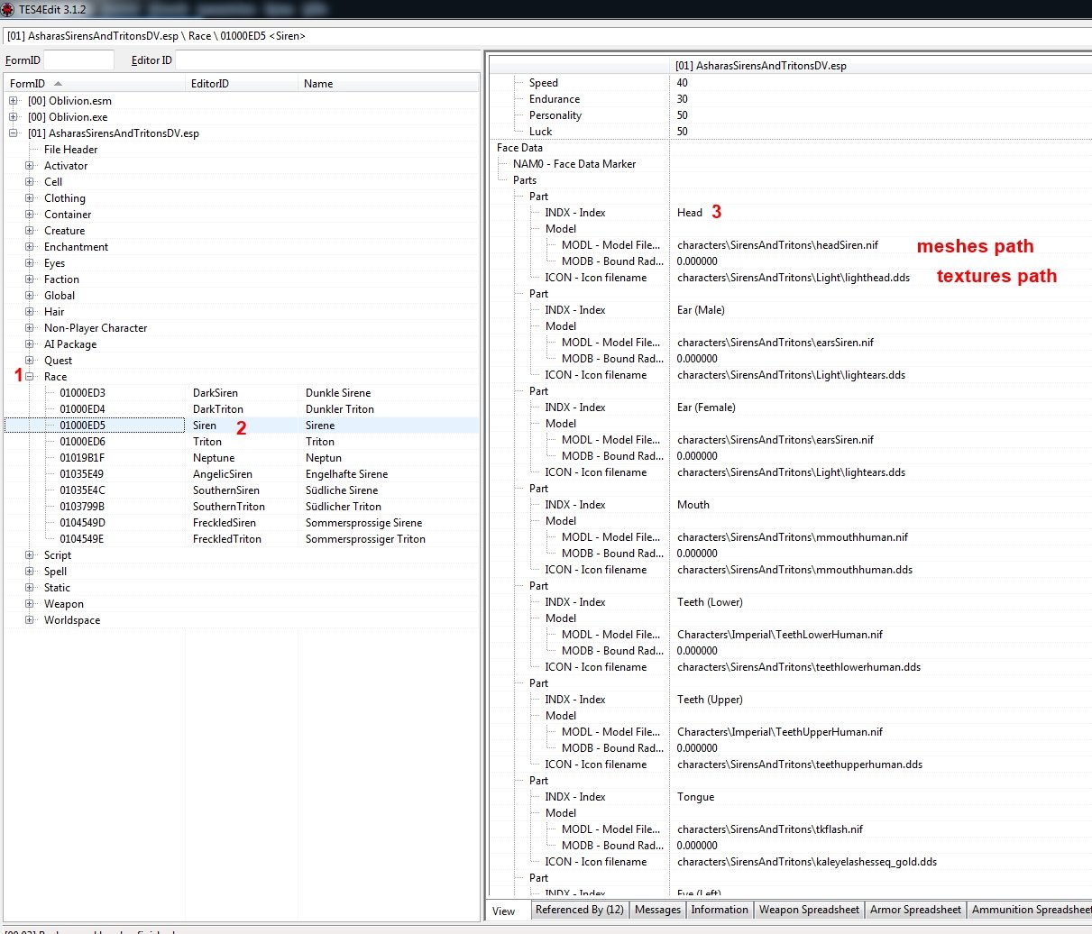Select race record 01000ED4 DarkTriton
Viewport: 1092px width, 934px height.
[242, 409]
